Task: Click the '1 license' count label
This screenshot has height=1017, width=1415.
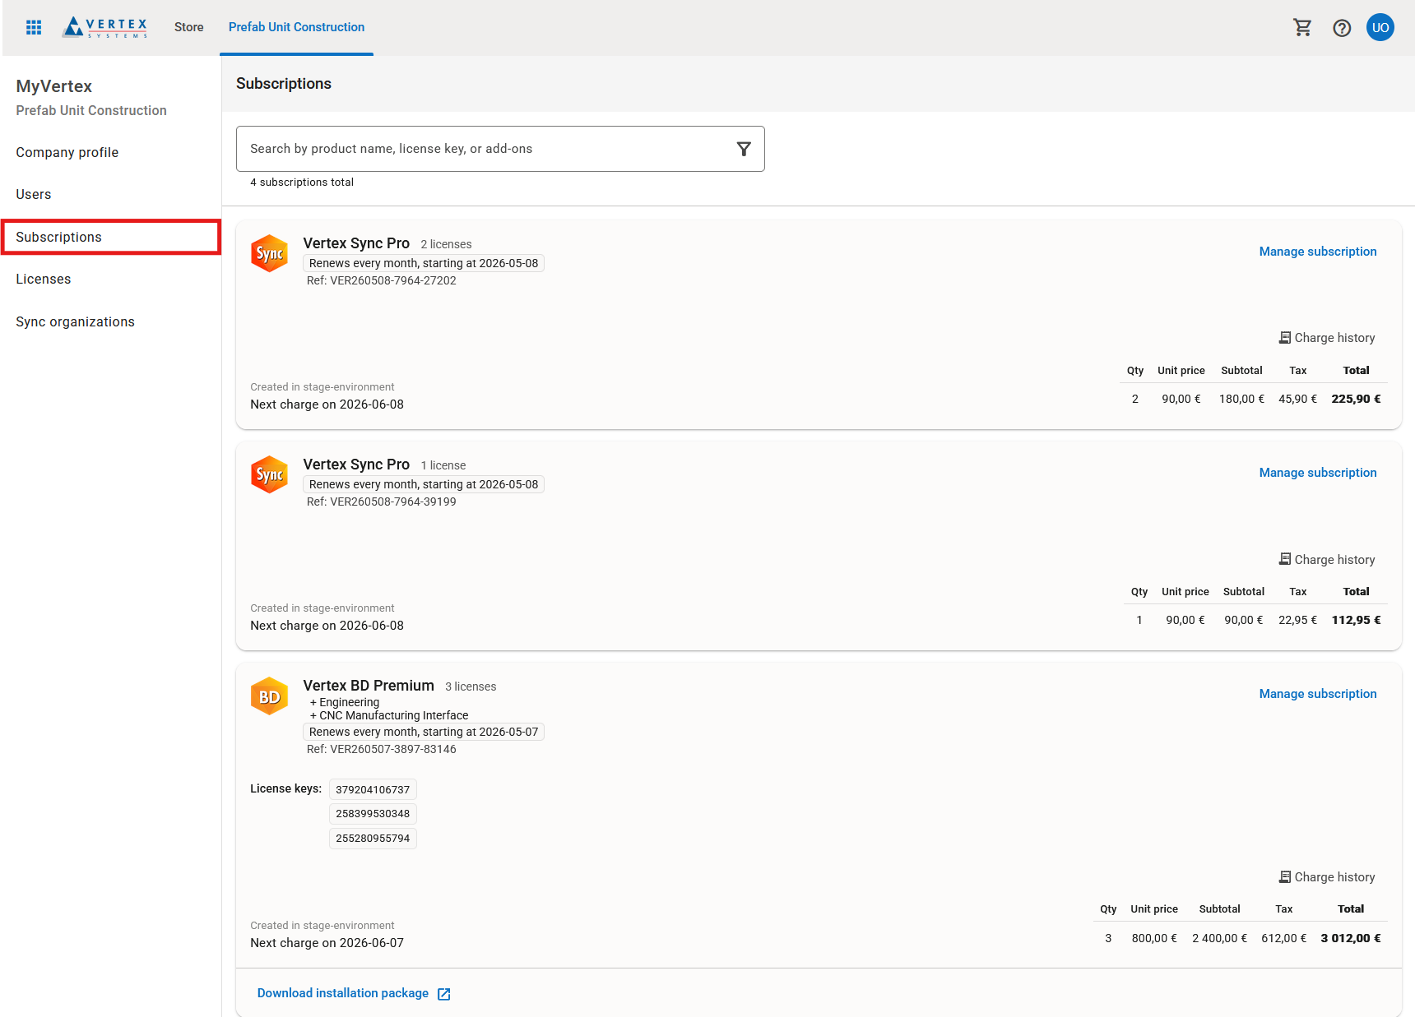Action: pyautogui.click(x=443, y=465)
